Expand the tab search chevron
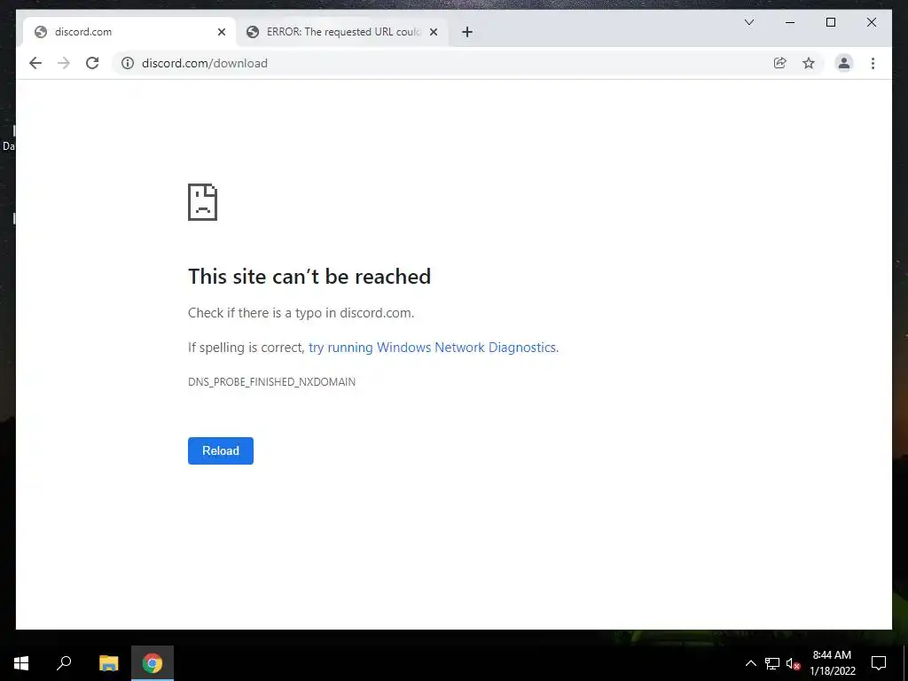908x681 pixels. coord(748,22)
